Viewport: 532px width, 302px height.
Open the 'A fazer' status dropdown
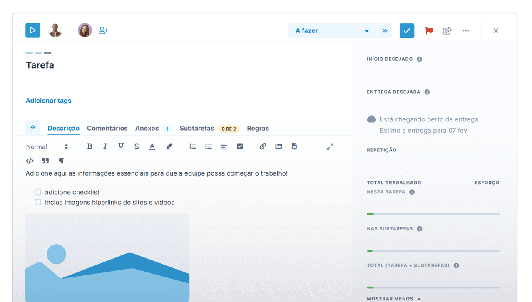point(332,31)
